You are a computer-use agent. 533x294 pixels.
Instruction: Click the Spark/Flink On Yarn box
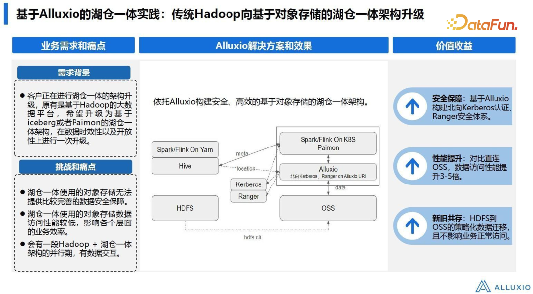(x=185, y=149)
